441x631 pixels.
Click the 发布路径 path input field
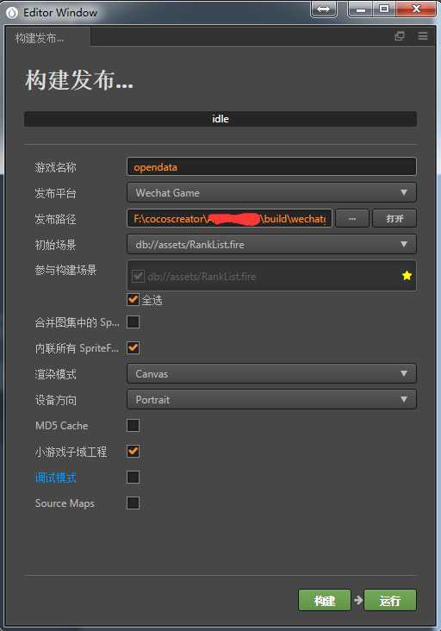[x=230, y=218]
